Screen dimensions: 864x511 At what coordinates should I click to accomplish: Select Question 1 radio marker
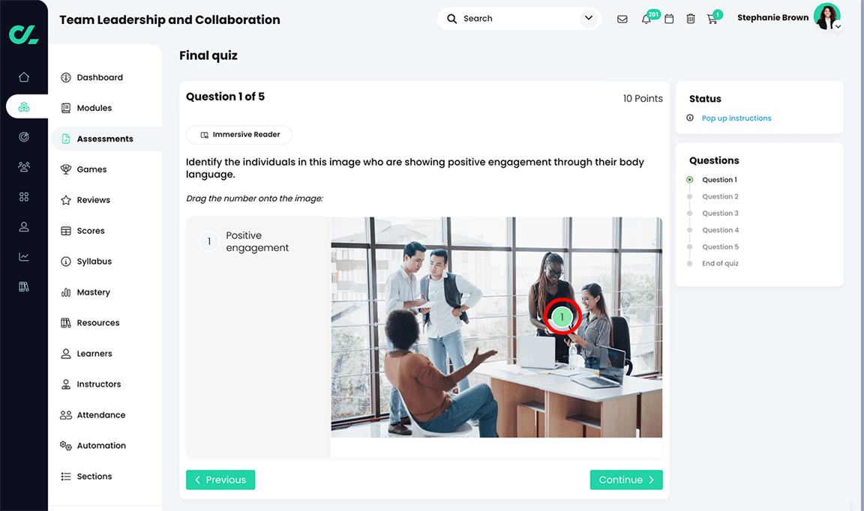(x=689, y=180)
